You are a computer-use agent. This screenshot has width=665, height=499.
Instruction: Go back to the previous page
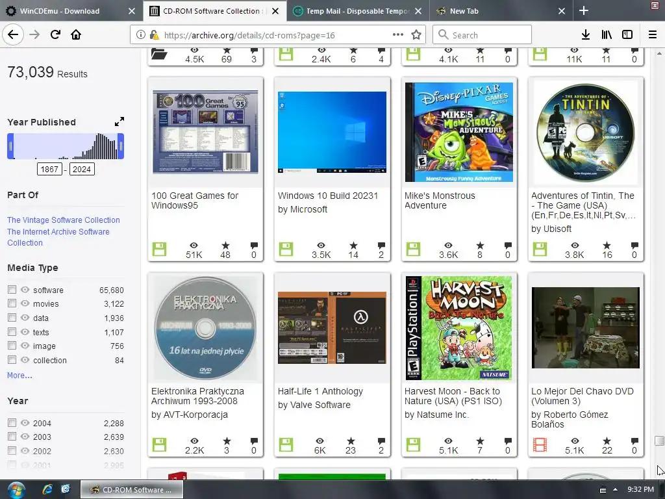(x=13, y=34)
